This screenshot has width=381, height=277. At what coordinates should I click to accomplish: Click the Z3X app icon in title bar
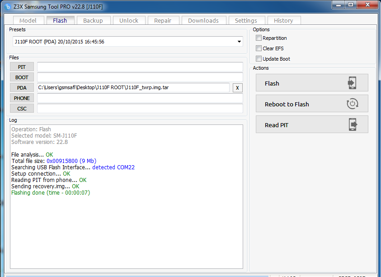[x=8, y=7]
